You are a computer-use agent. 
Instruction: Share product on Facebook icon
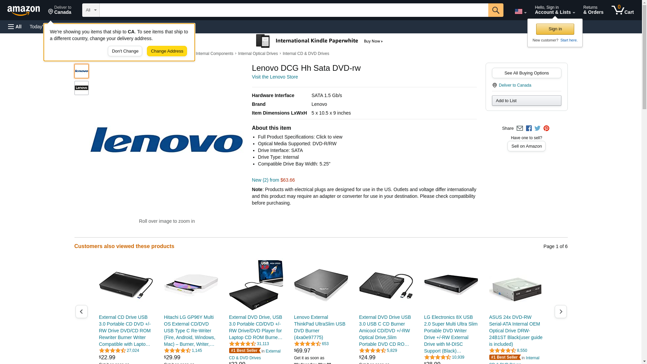[x=529, y=128]
